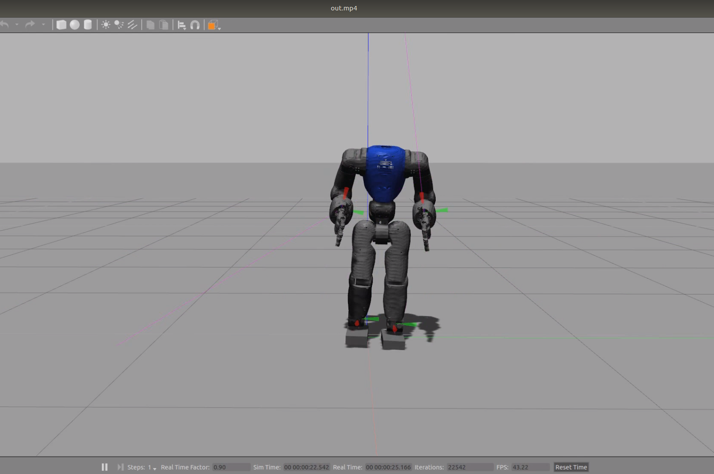
Task: Click the robot's blue torso
Action: 385,174
